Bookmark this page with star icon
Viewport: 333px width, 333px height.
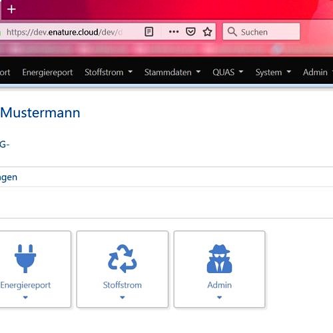click(207, 32)
